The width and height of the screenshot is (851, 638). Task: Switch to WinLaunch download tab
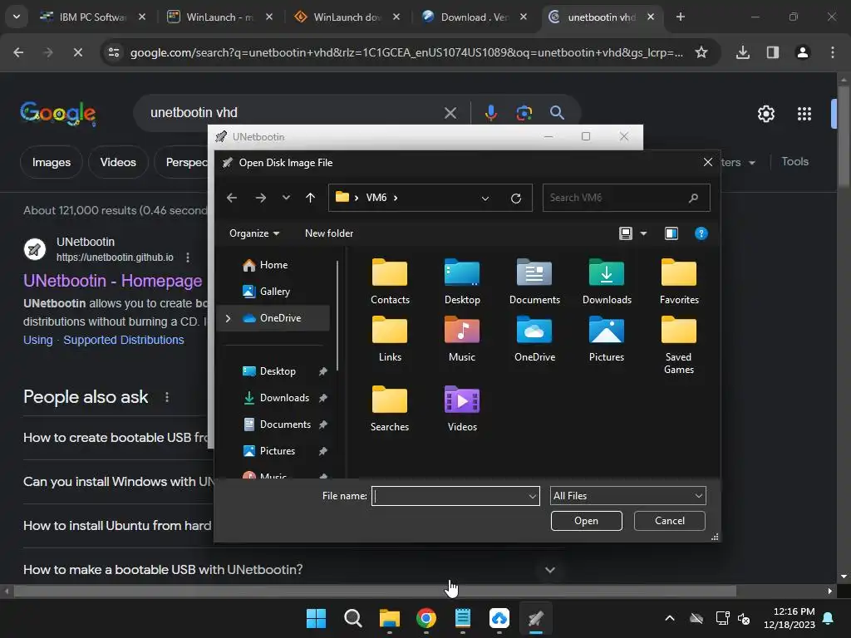click(347, 17)
